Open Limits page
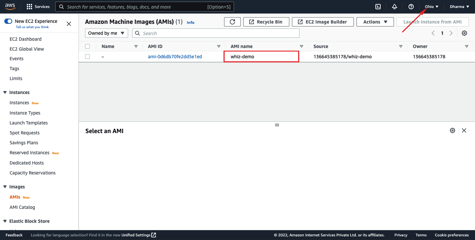475x240 pixels. tap(16, 78)
